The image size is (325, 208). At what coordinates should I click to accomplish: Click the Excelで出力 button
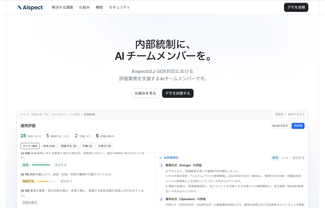pyautogui.click(x=280, y=126)
